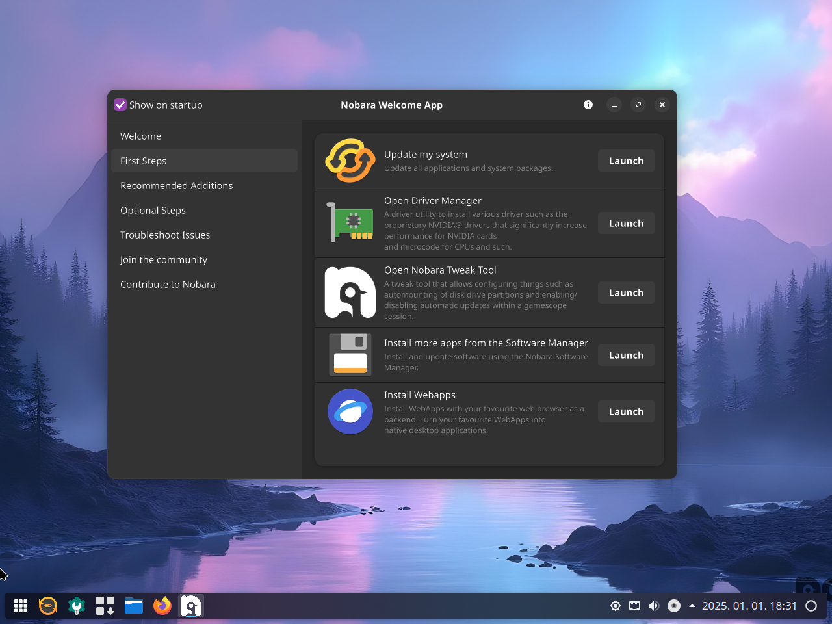832x624 pixels.
Task: Launch Firefox from the taskbar
Action: (x=162, y=606)
